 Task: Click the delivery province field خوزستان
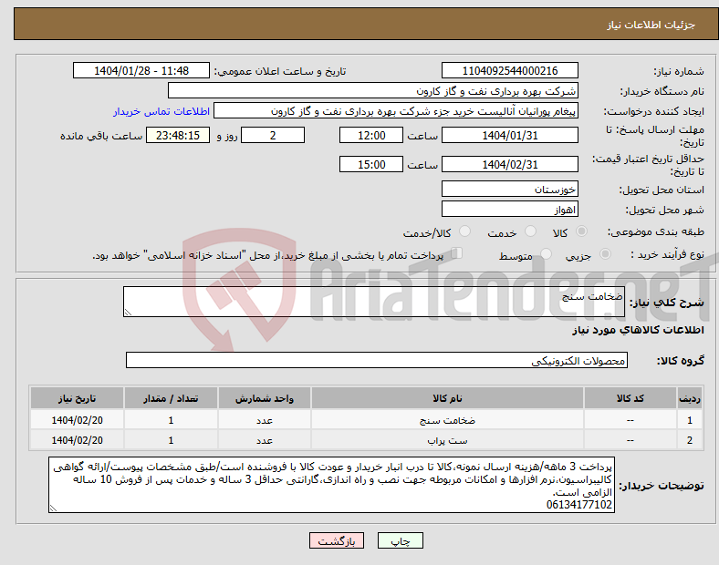[x=510, y=190]
